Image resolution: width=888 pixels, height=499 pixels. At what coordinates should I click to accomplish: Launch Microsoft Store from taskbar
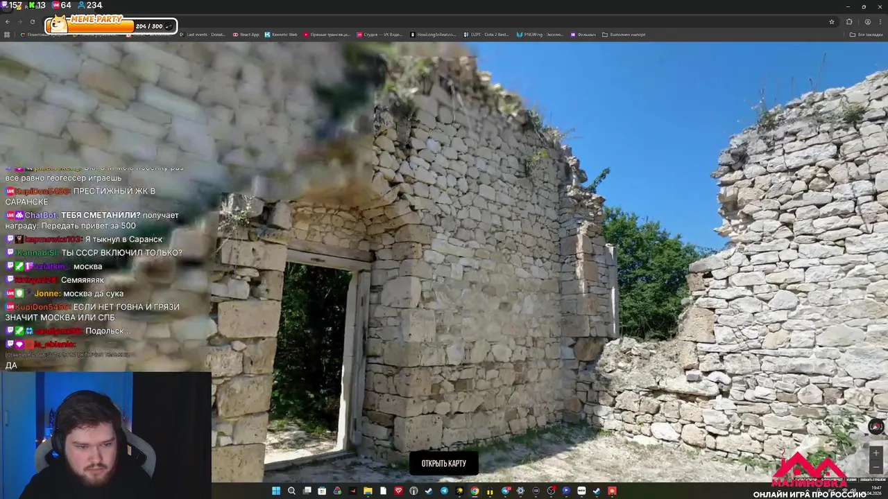click(322, 491)
